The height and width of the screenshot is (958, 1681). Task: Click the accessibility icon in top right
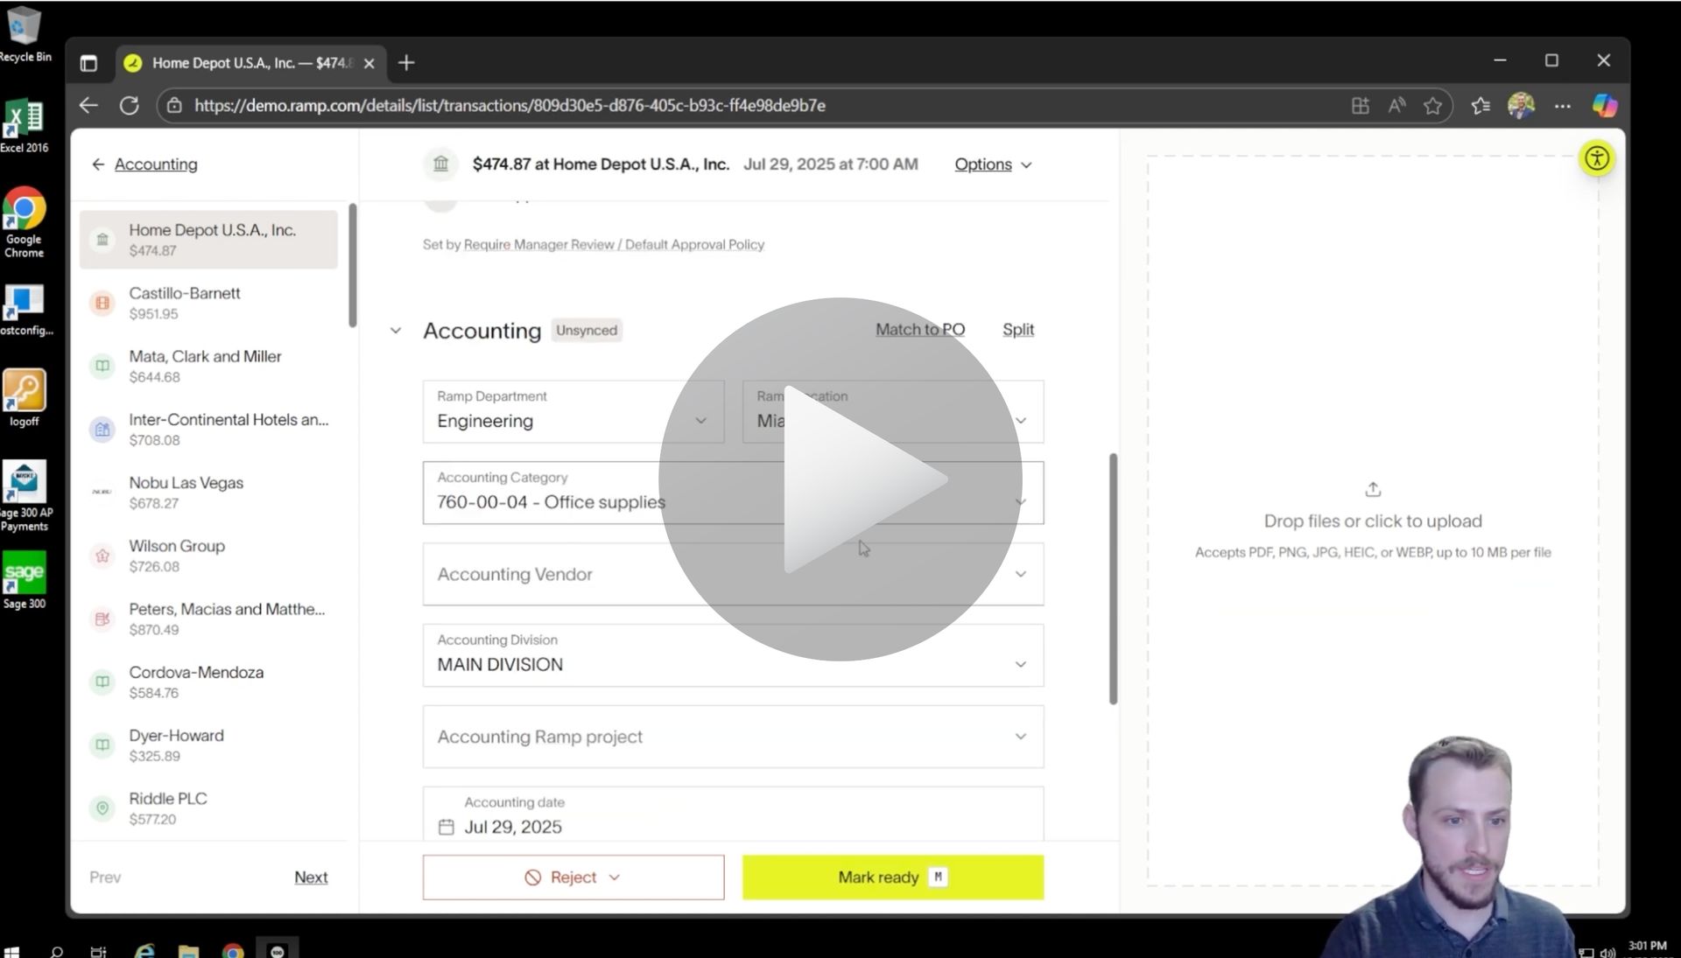[1596, 158]
